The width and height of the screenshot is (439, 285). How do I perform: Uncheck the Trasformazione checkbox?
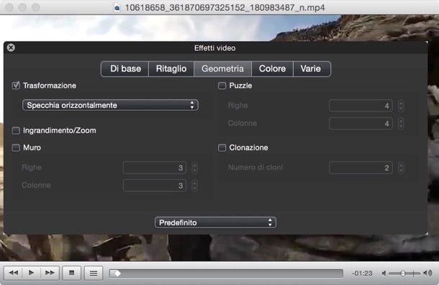(x=16, y=85)
